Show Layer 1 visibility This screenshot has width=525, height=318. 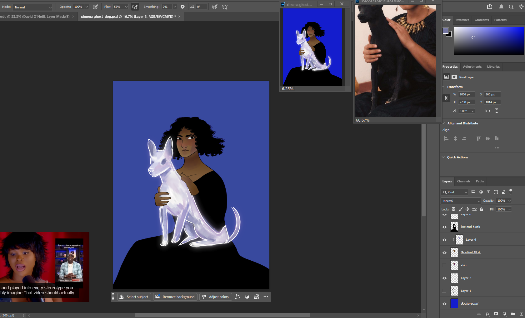pos(444,291)
